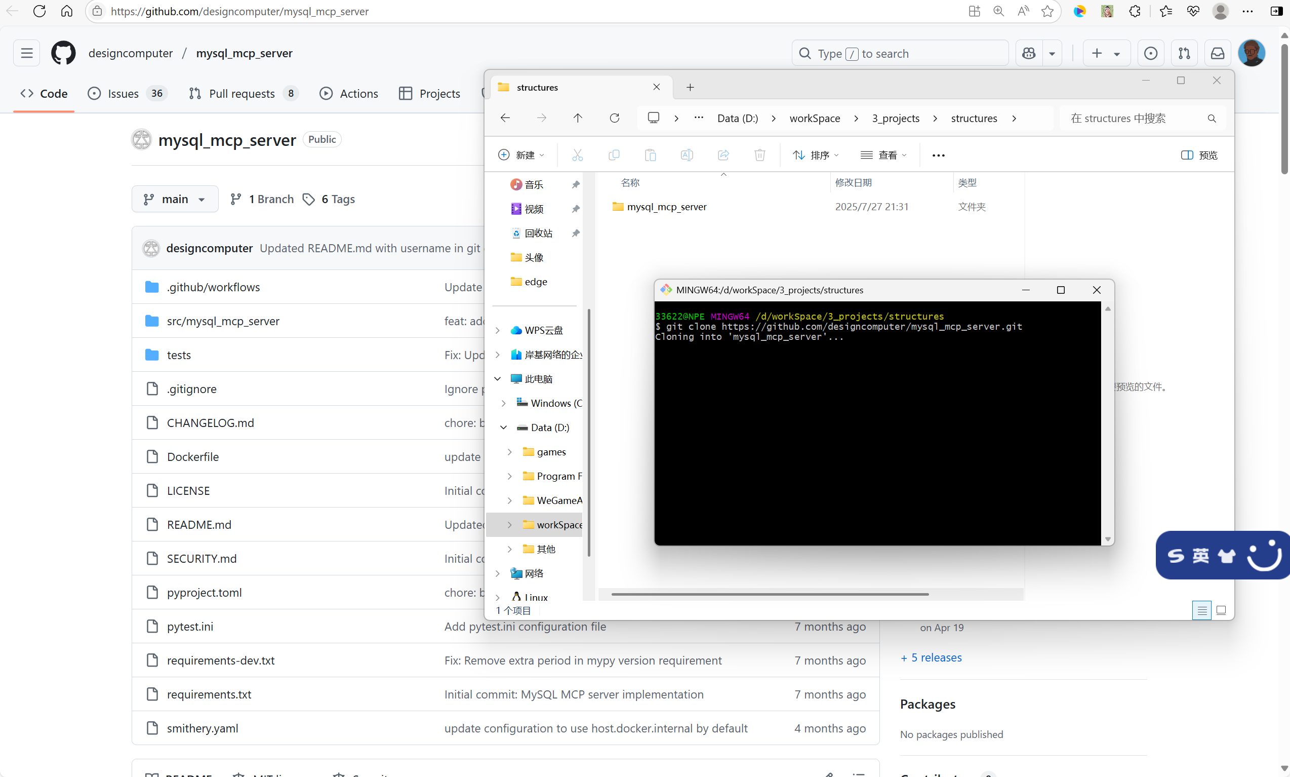Open GitHub Copilot chat icon
Screen dimensions: 1290x777
pos(1029,53)
